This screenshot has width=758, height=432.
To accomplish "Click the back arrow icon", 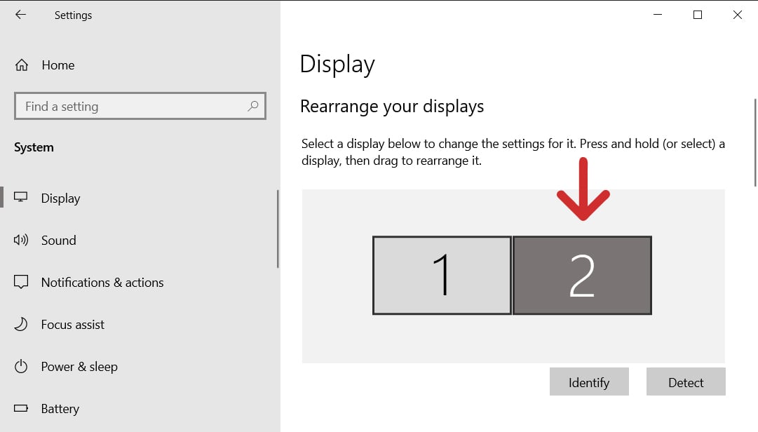I will (x=20, y=15).
